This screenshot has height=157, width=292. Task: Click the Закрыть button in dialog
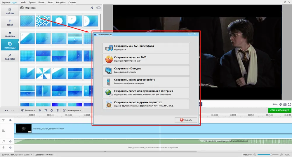pyautogui.click(x=186, y=120)
